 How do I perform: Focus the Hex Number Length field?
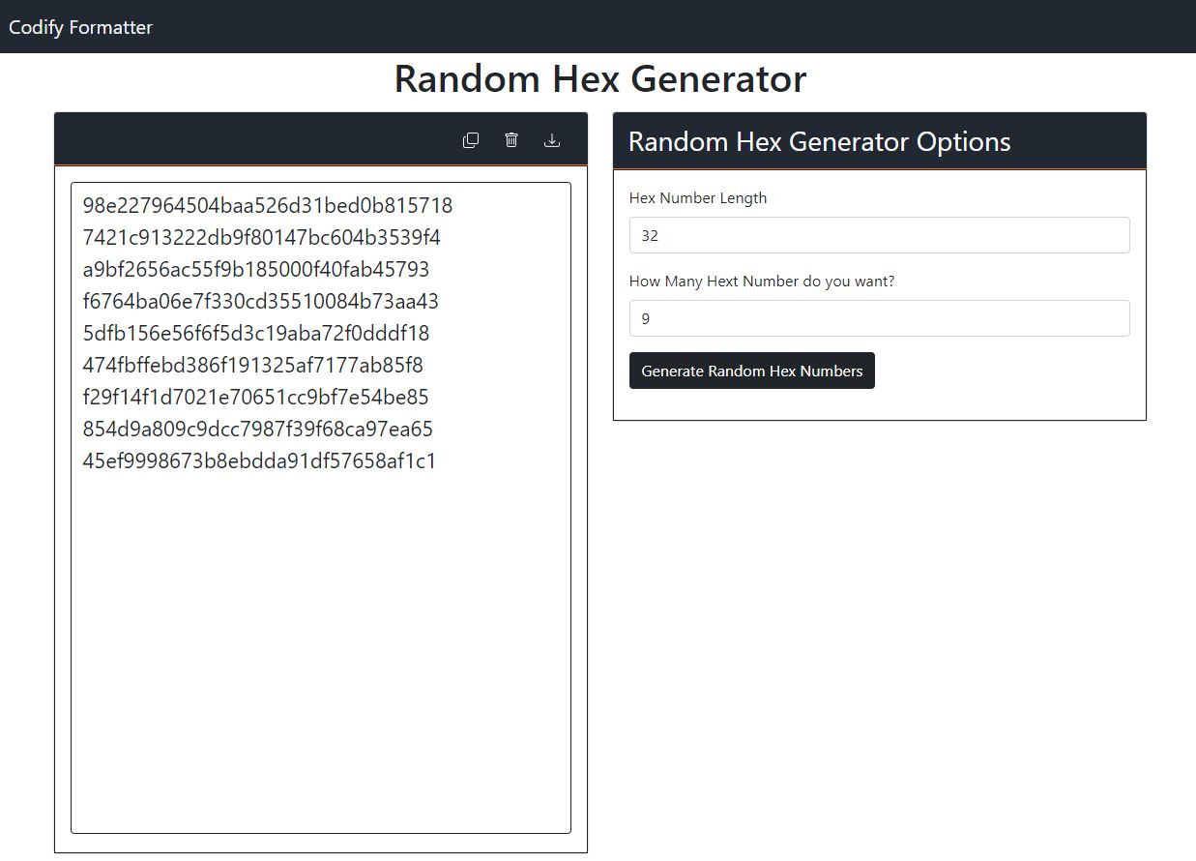click(x=879, y=235)
